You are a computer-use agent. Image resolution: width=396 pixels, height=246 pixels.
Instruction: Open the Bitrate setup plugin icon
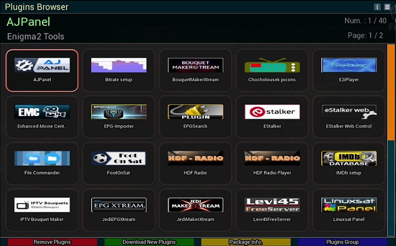[x=119, y=65]
